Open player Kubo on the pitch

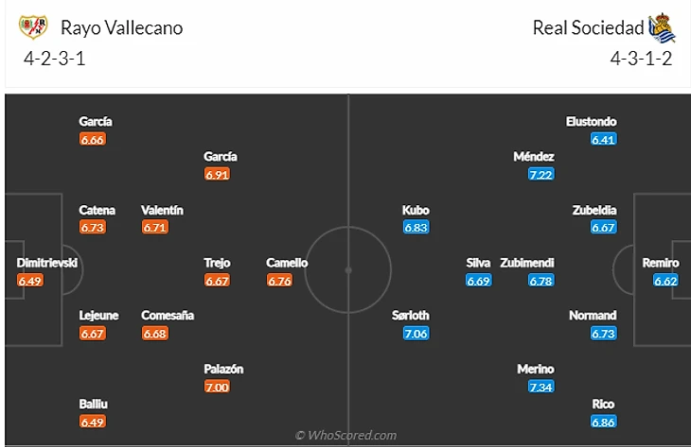click(416, 211)
